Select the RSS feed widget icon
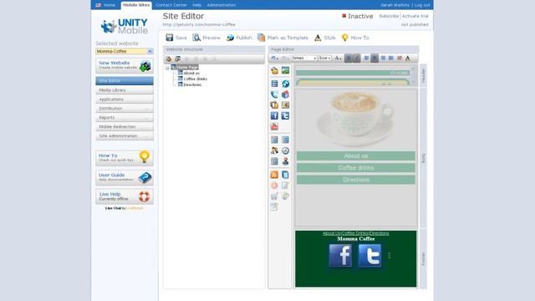Viewport: 535px width, 301px height. click(x=274, y=175)
